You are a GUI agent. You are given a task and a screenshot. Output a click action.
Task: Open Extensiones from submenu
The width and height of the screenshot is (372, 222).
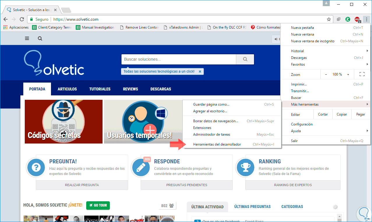click(232, 128)
